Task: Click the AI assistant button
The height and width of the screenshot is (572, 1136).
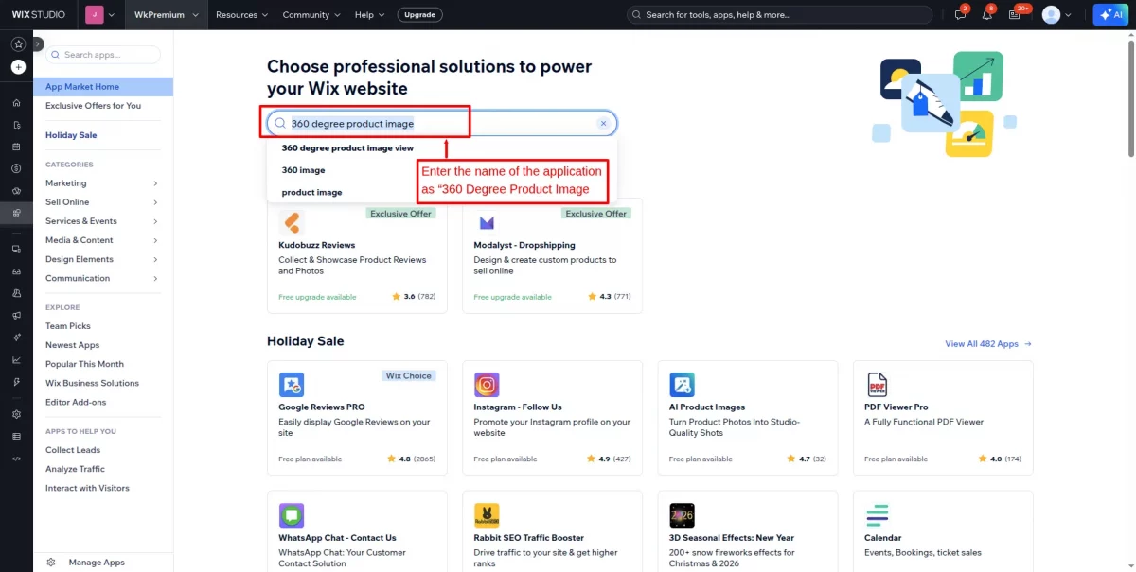Action: point(1109,15)
